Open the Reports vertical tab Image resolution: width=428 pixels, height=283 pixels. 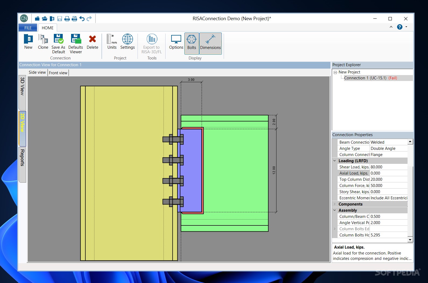coord(22,165)
